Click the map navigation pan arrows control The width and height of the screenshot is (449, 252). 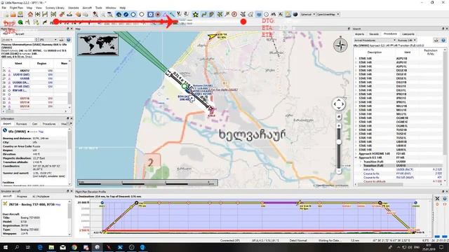pos(339,104)
